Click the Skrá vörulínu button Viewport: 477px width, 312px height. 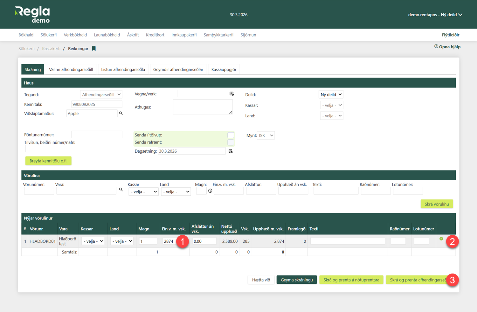(437, 204)
